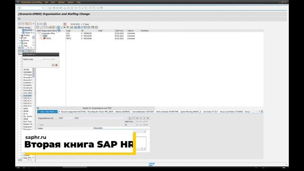
Task: Tick the Collection checkbox in the left list
Action: click(x=22, y=83)
